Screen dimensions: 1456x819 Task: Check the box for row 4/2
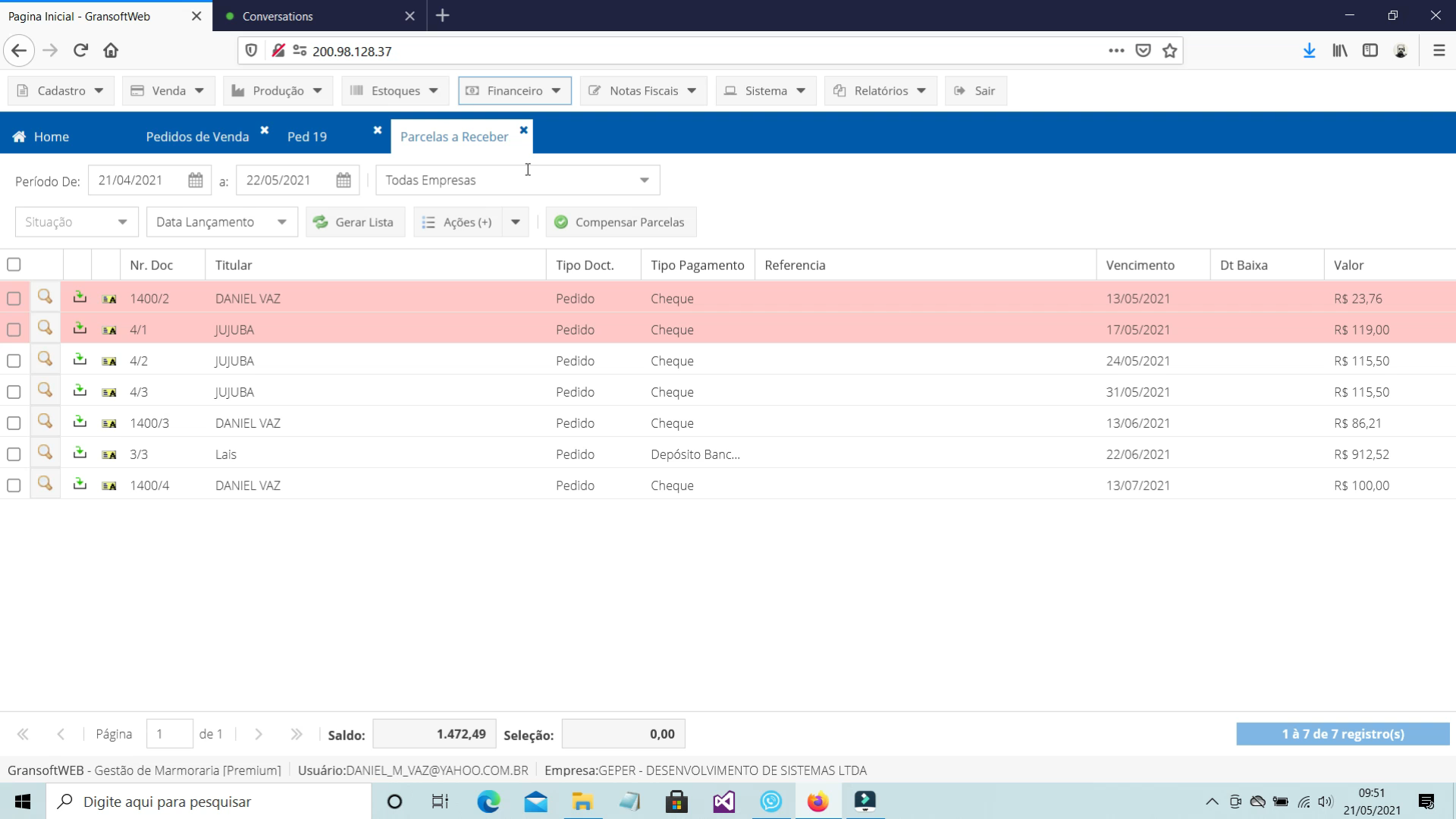click(14, 361)
